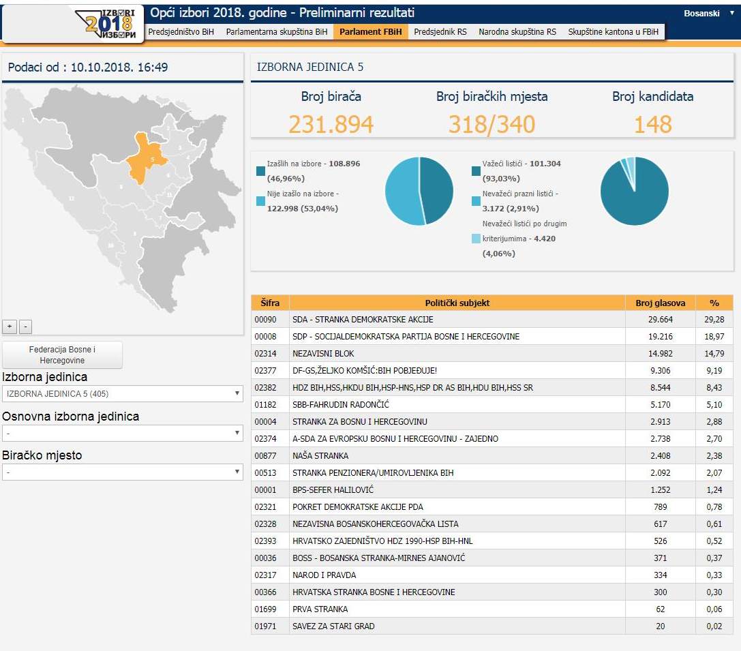Zoom out the map with minus button
The image size is (741, 651).
pos(25,327)
